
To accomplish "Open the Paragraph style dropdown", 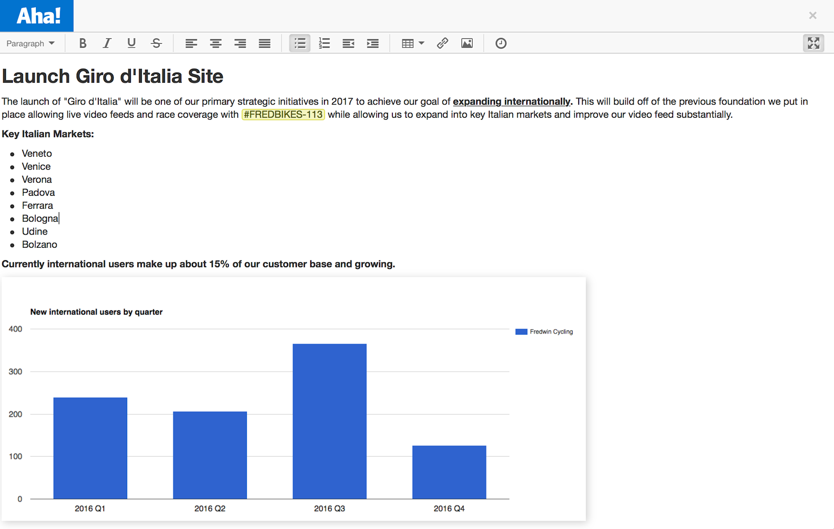I will pos(30,43).
